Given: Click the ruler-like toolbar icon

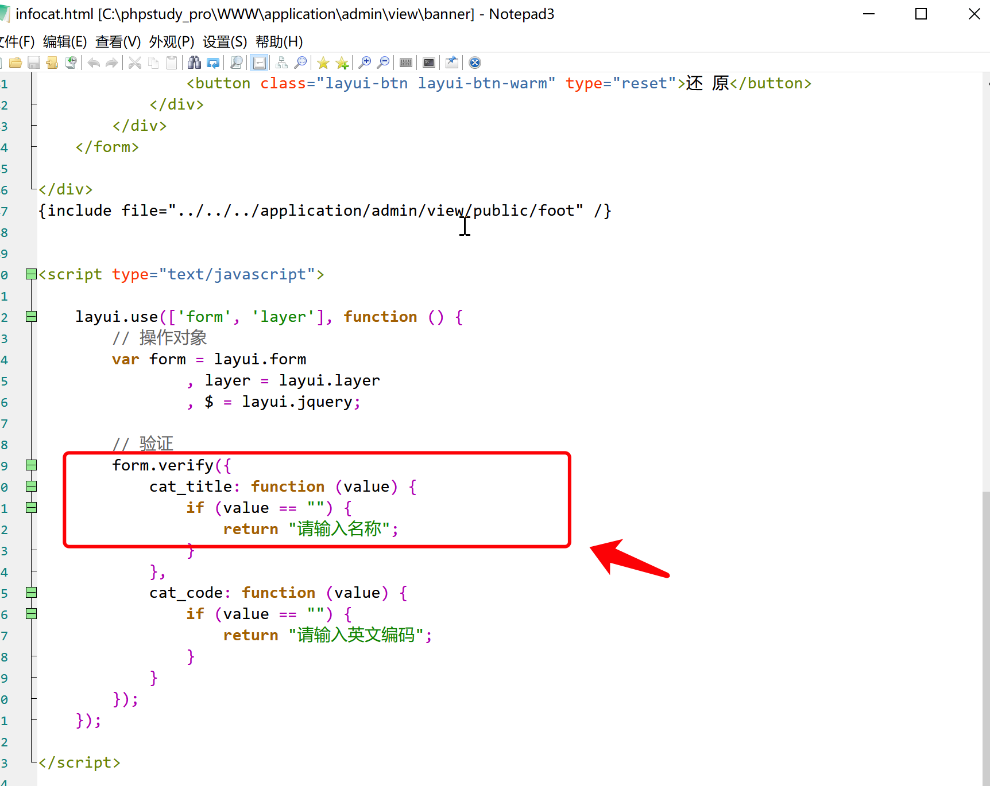Looking at the screenshot, I should coord(406,63).
